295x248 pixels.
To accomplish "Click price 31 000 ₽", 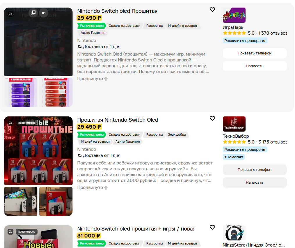I will pos(89,236).
